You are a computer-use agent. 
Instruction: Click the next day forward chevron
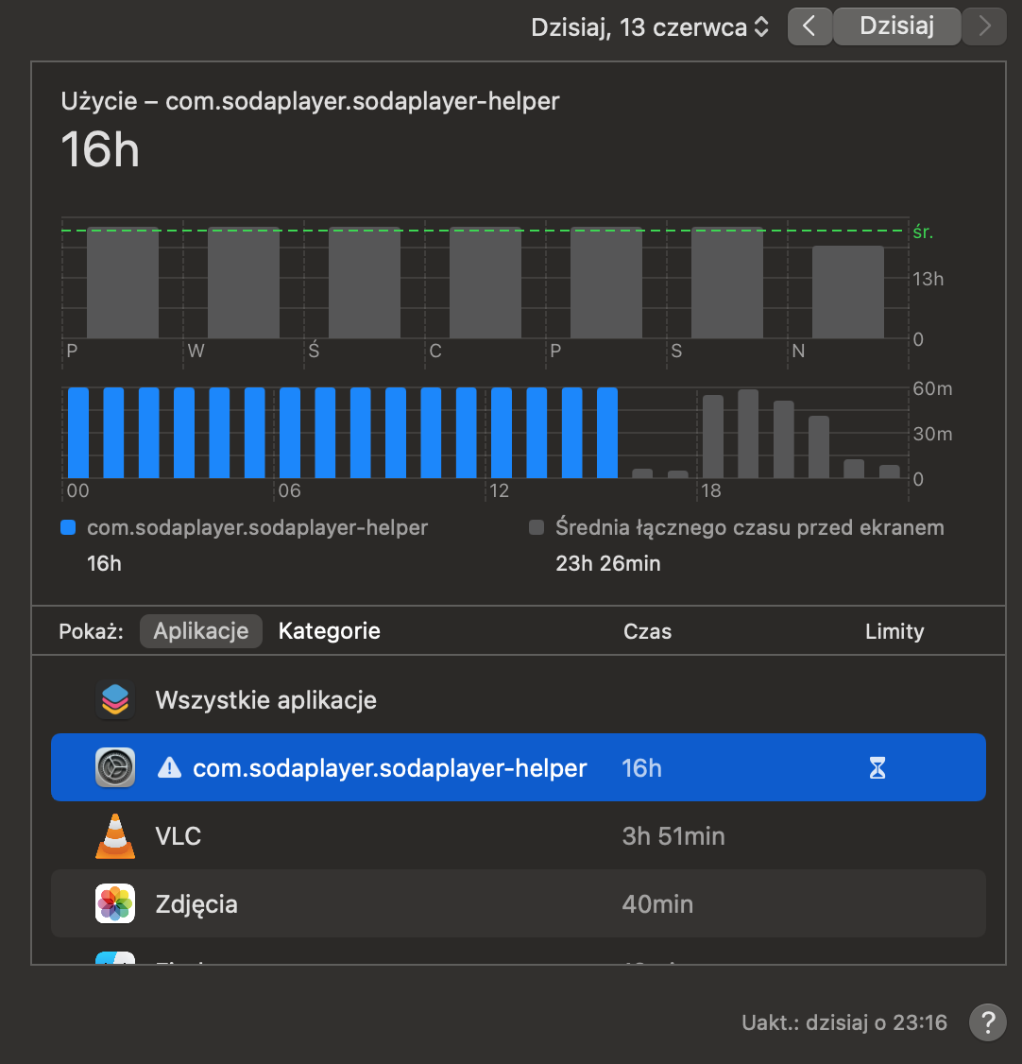point(984,26)
